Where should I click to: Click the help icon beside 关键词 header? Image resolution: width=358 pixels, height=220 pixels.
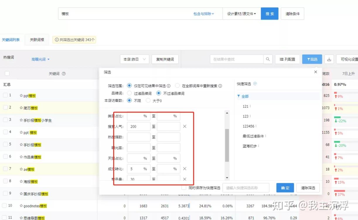[x=64, y=74]
